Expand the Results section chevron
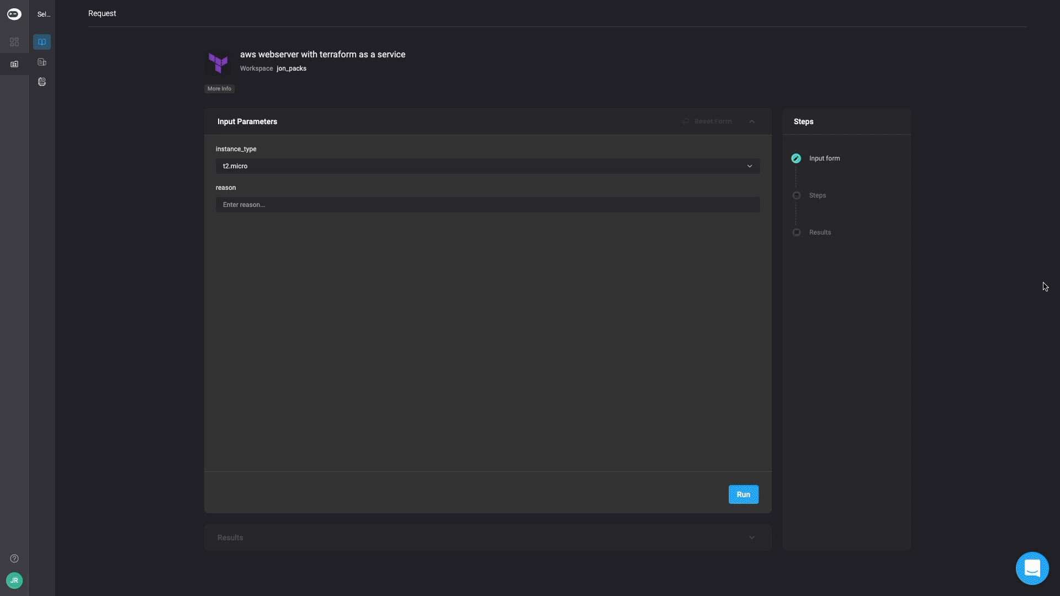 point(752,538)
